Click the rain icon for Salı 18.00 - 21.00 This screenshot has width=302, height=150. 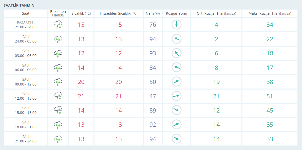[58, 125]
